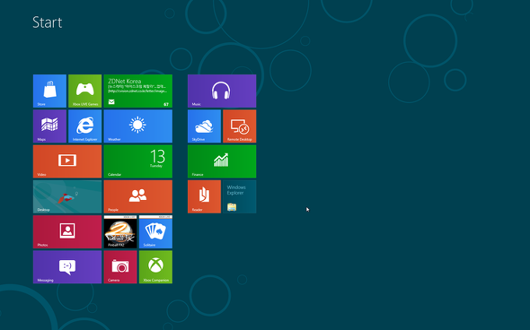Open the Store tile
The height and width of the screenshot is (330, 530).
[x=50, y=91]
